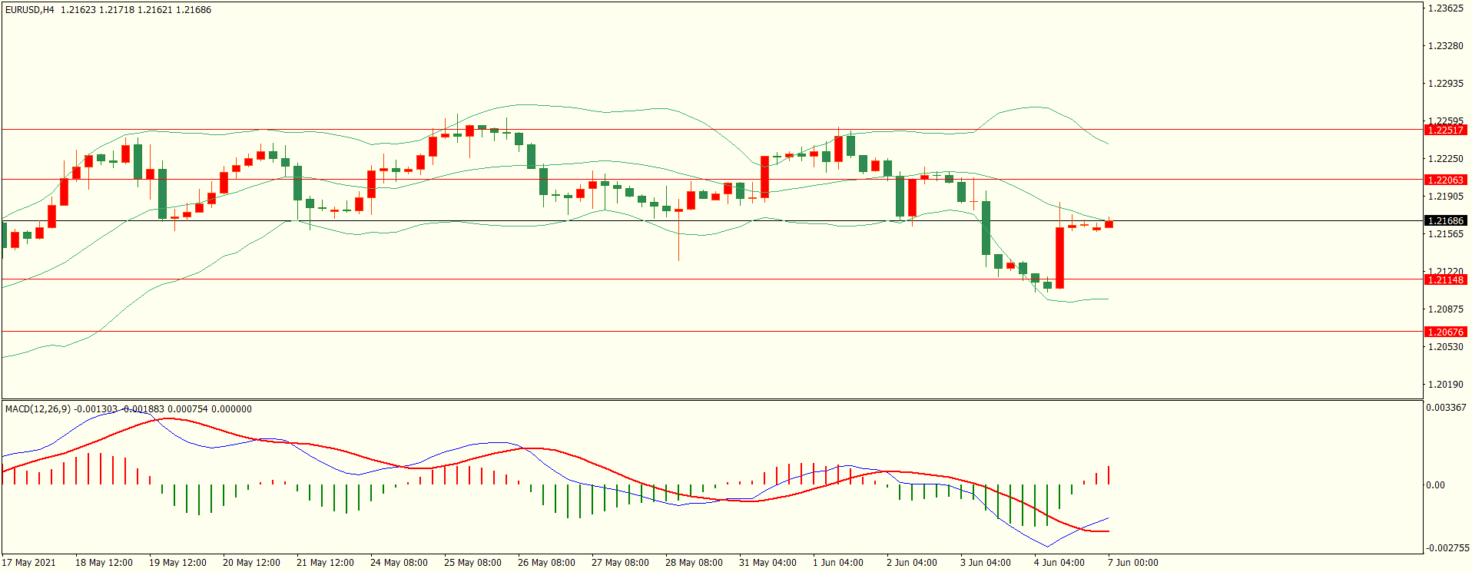This screenshot has height=572, width=1472.
Task: Click the 17 May 2021 date label
Action: [x=29, y=563]
